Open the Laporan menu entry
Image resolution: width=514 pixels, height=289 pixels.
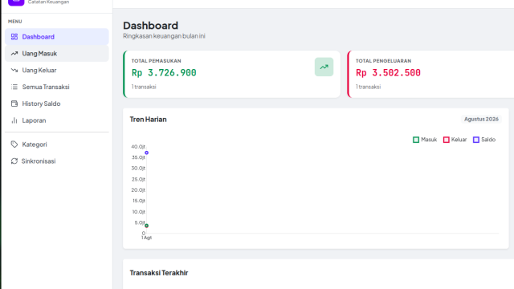[57, 120]
